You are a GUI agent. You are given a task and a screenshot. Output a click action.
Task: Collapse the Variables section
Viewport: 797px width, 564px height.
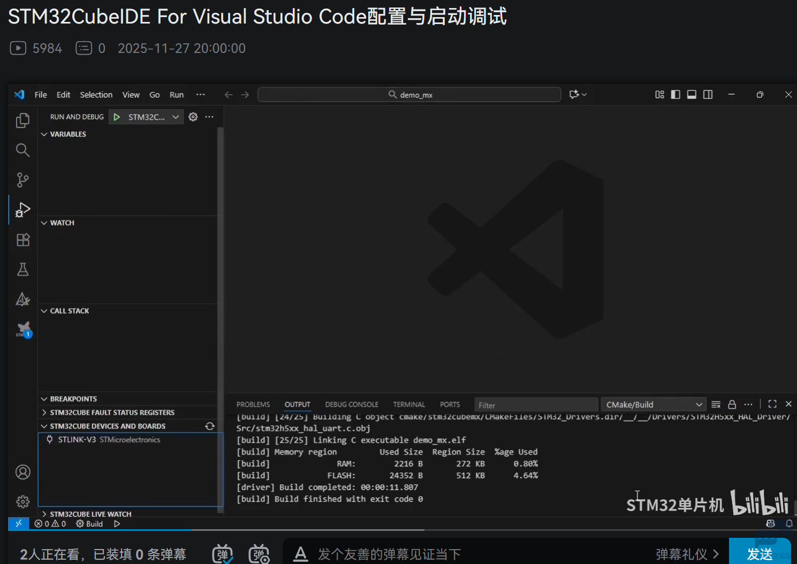[x=68, y=134]
